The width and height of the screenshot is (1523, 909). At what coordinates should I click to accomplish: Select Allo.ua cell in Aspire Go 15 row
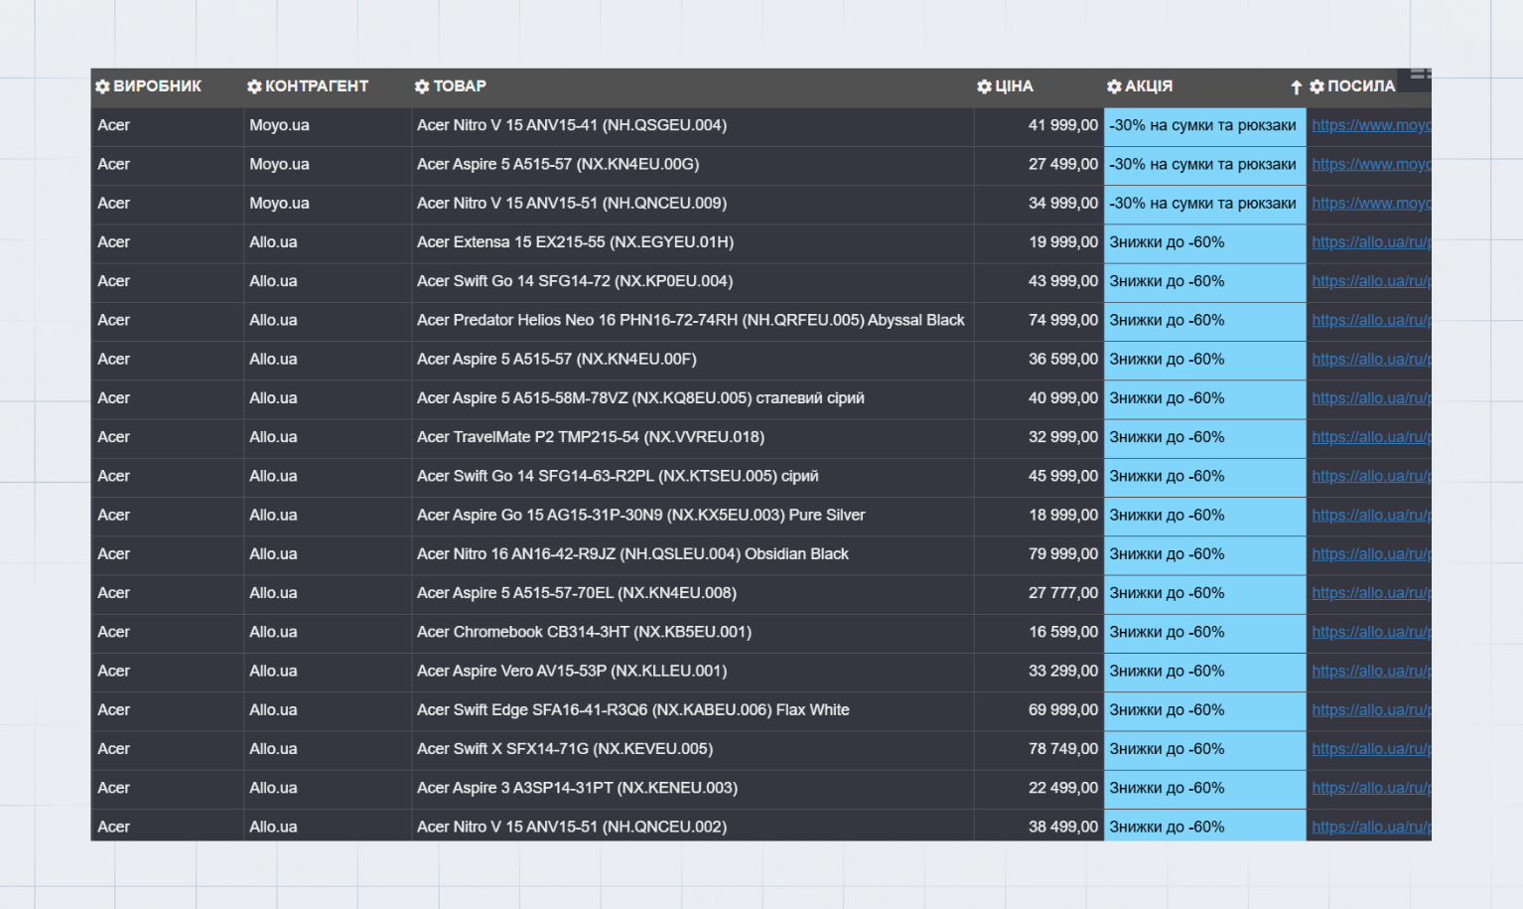327,515
